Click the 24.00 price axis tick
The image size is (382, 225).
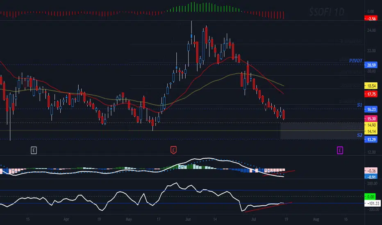point(371,30)
